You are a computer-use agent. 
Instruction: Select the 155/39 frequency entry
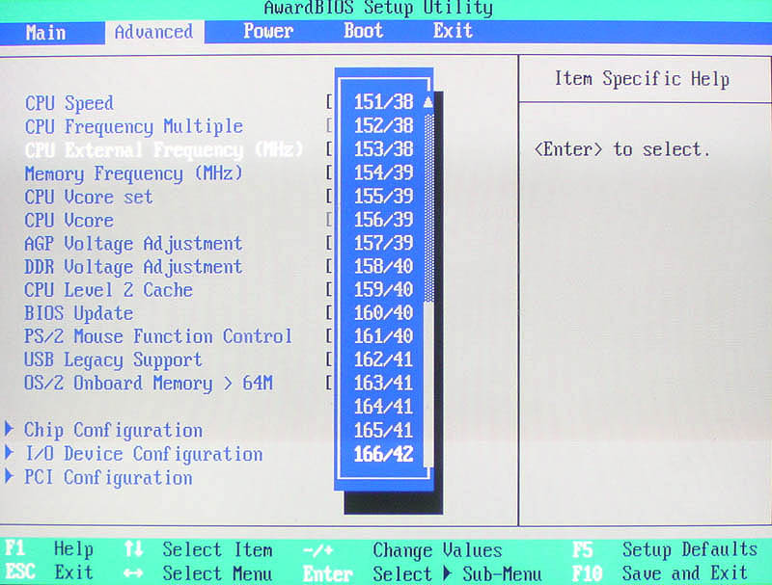383,197
